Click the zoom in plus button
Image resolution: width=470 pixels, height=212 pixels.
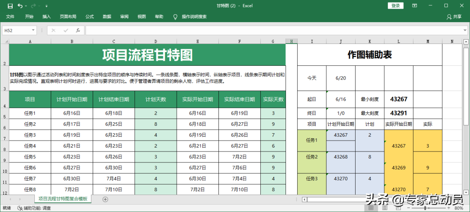[448, 208]
